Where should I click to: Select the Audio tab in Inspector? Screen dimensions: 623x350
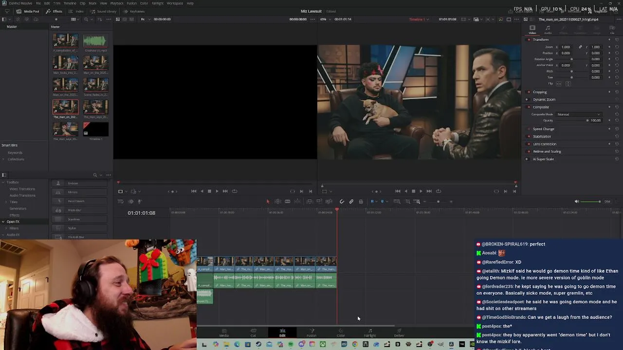tap(548, 30)
